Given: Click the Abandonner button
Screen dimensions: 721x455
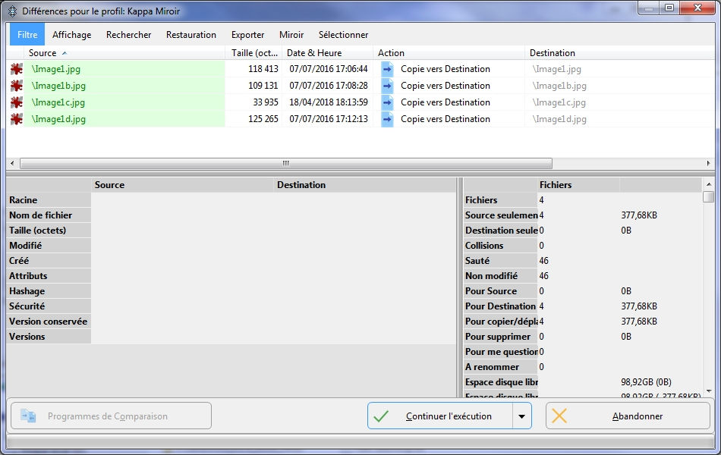Looking at the screenshot, I should 628,416.
